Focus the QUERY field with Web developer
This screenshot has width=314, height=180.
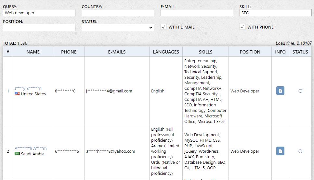[x=39, y=13]
